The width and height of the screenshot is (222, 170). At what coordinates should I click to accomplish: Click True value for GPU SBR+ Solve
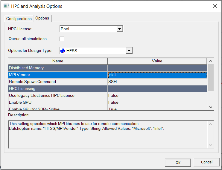(x=157, y=109)
